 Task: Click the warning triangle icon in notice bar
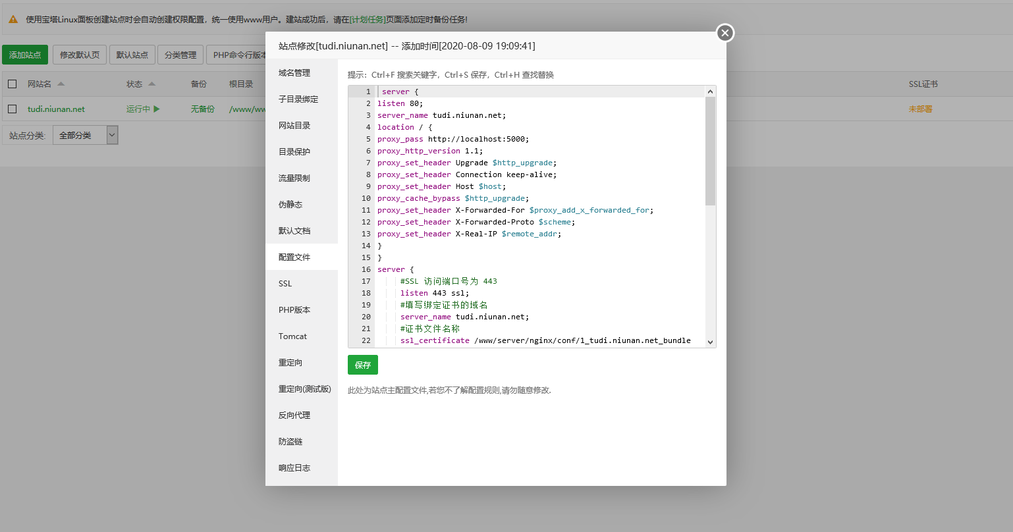[13, 20]
